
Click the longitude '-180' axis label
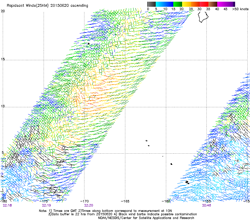[x=3, y=201]
